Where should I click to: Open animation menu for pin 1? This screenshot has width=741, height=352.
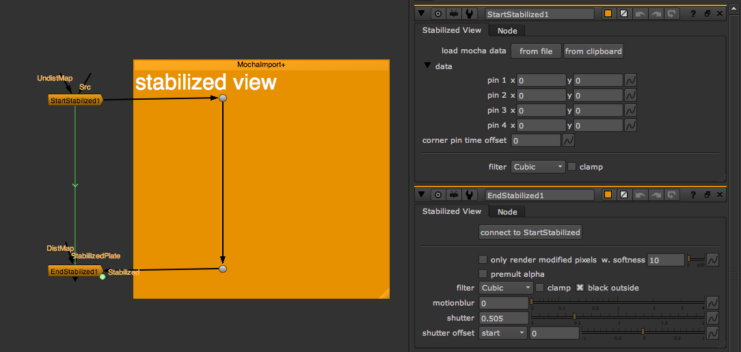pos(630,80)
